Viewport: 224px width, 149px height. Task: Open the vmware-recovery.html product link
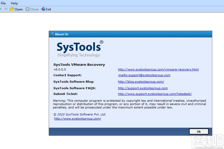pos(158,69)
